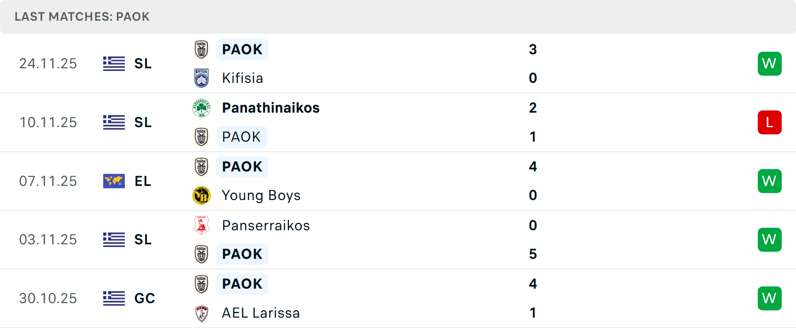Screen dimensions: 796x328
Task: Click Greek flag on the 24.11.25 match
Action: coord(114,64)
